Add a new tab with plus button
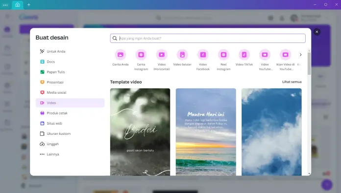The width and height of the screenshot is (341, 193). tap(29, 4)
